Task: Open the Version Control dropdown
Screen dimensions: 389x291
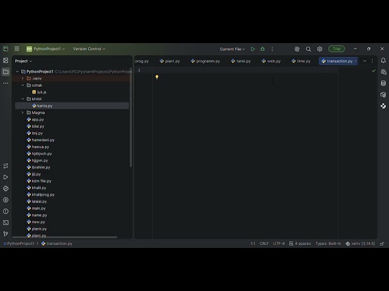Action: (89, 49)
